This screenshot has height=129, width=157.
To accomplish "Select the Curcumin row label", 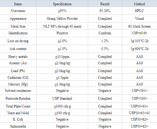I will [18, 11].
